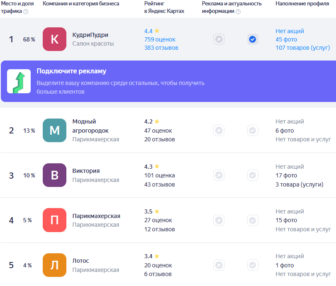
Task: Open the '383 отзывов' link
Action: 161,48
